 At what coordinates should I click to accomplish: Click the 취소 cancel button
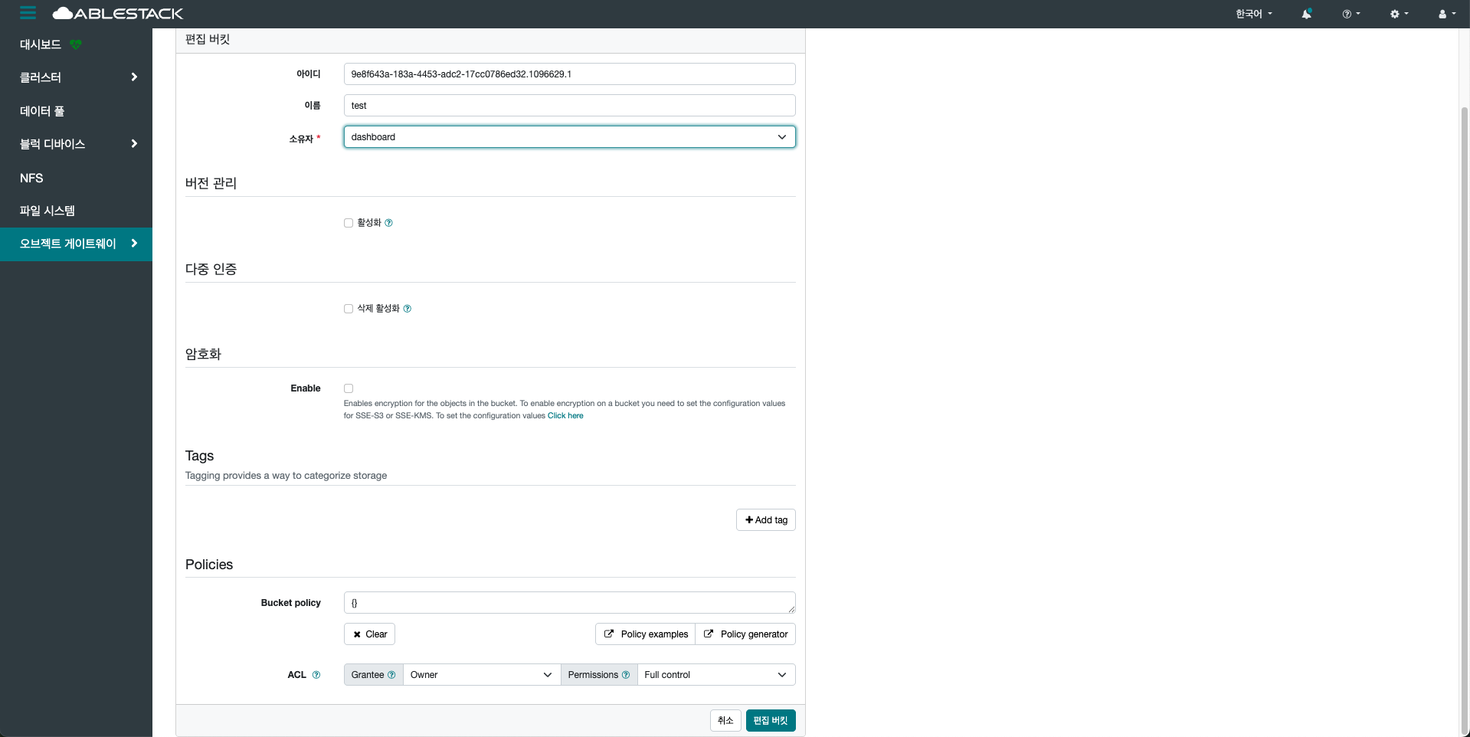click(x=725, y=721)
